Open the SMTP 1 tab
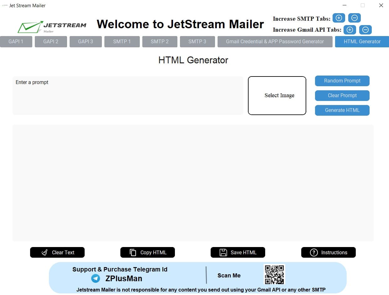The width and height of the screenshot is (389, 295). (122, 42)
